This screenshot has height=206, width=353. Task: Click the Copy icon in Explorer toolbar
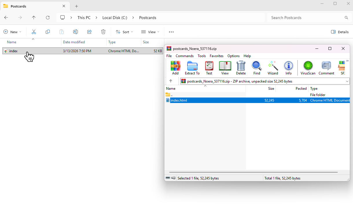click(x=48, y=32)
